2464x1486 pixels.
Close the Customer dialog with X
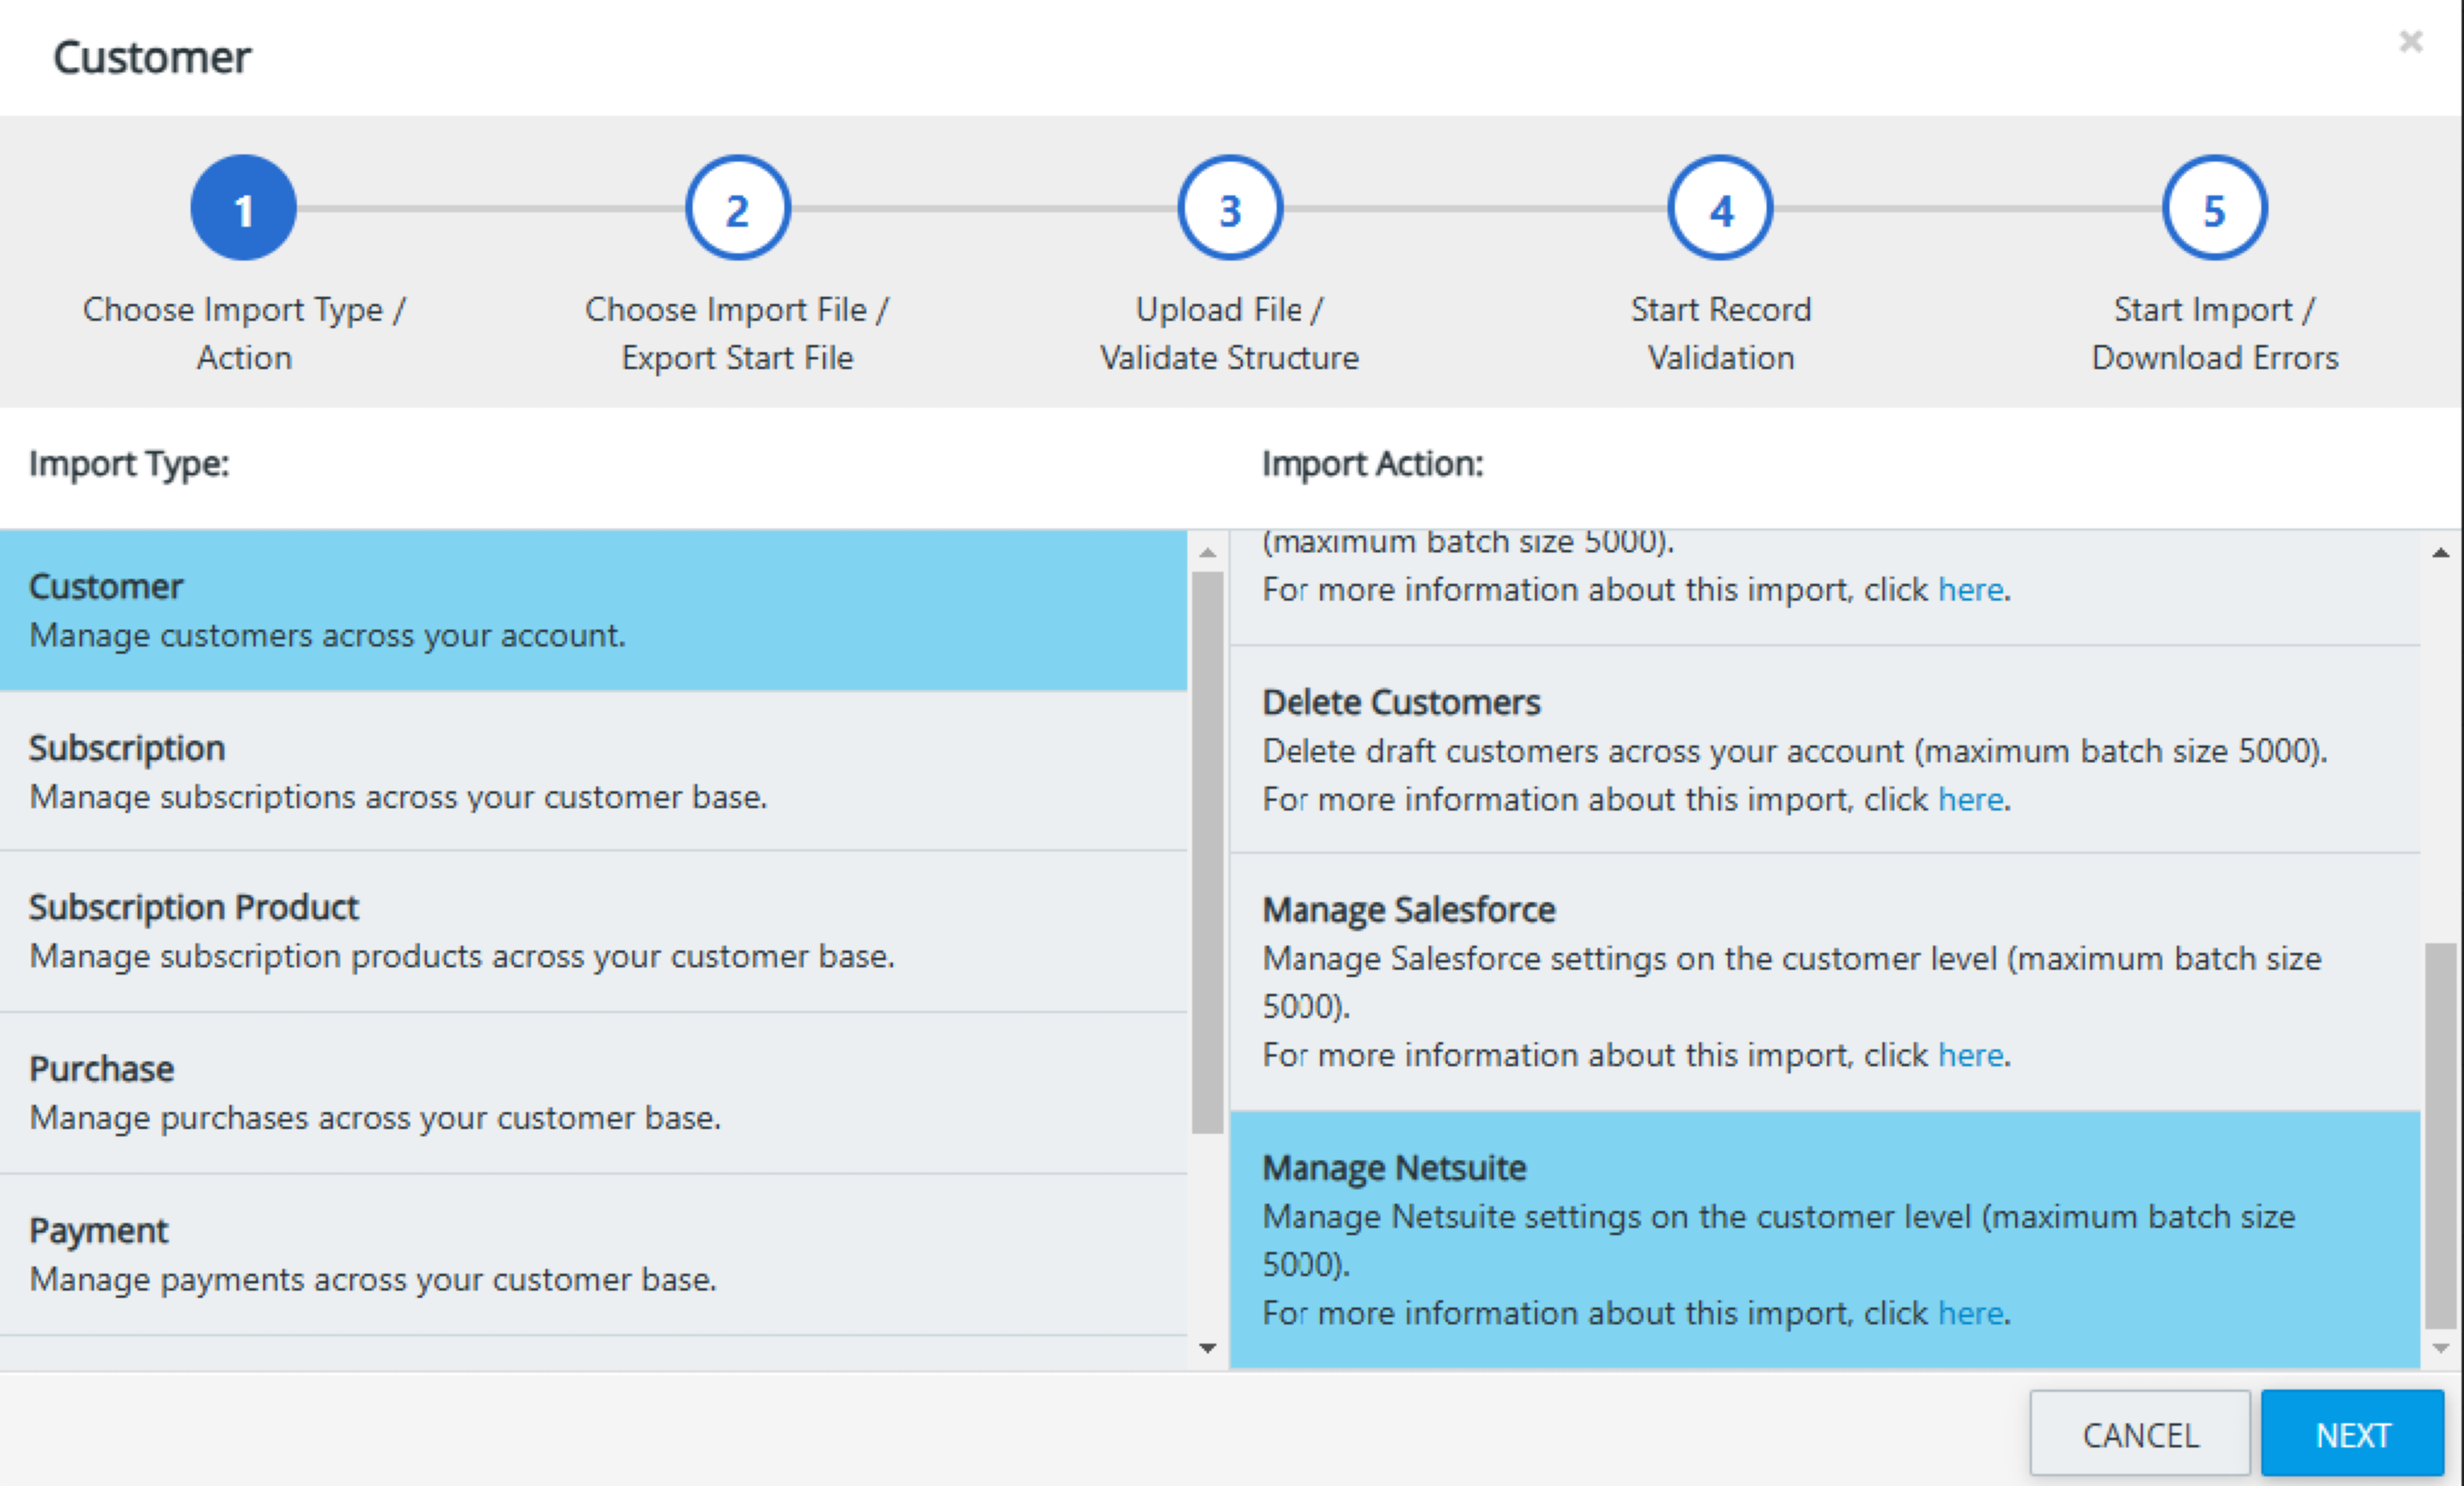(x=2410, y=42)
